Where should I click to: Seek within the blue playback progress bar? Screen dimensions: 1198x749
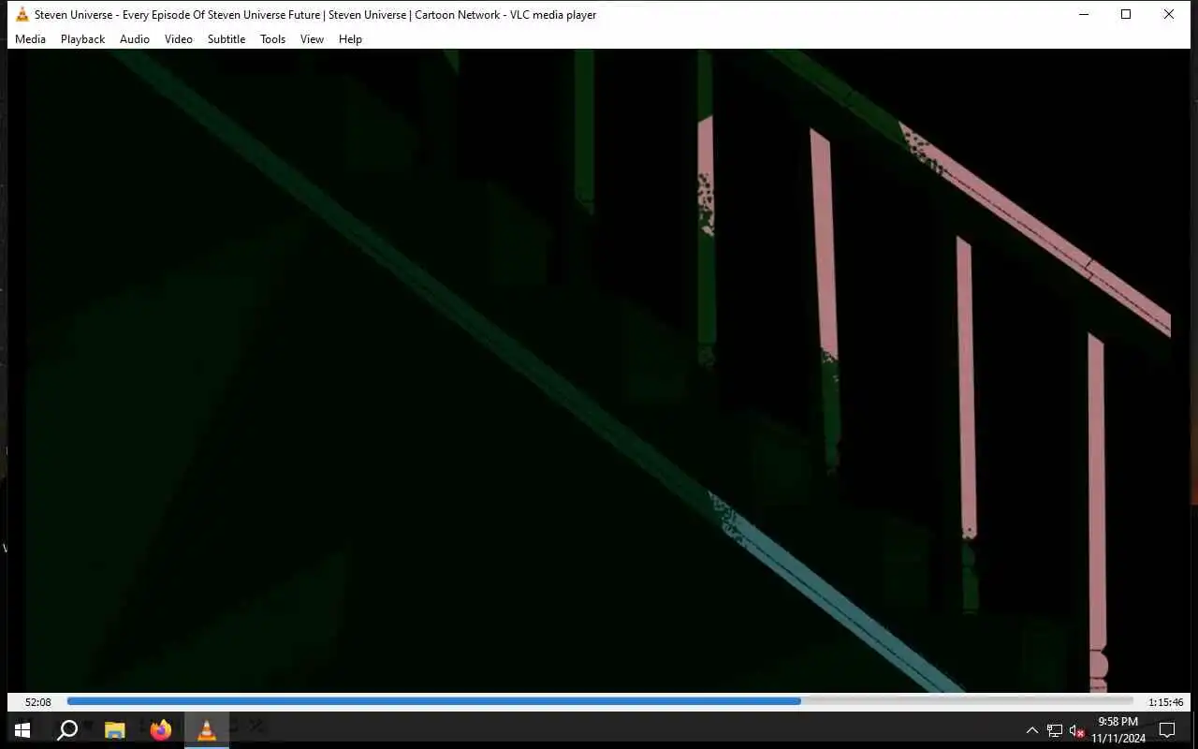[600, 700]
